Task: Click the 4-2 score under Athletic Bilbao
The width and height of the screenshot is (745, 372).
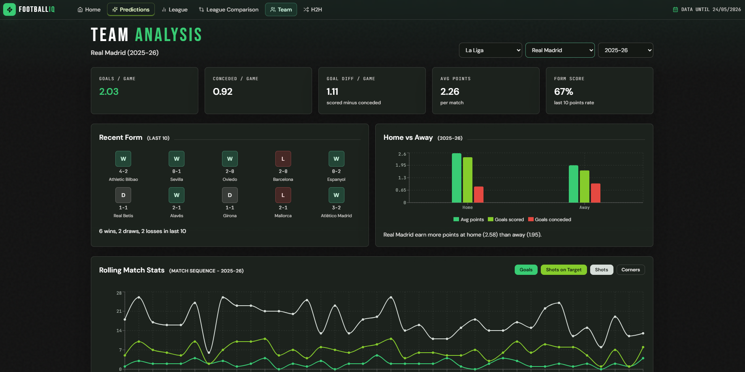Action: pos(123,171)
